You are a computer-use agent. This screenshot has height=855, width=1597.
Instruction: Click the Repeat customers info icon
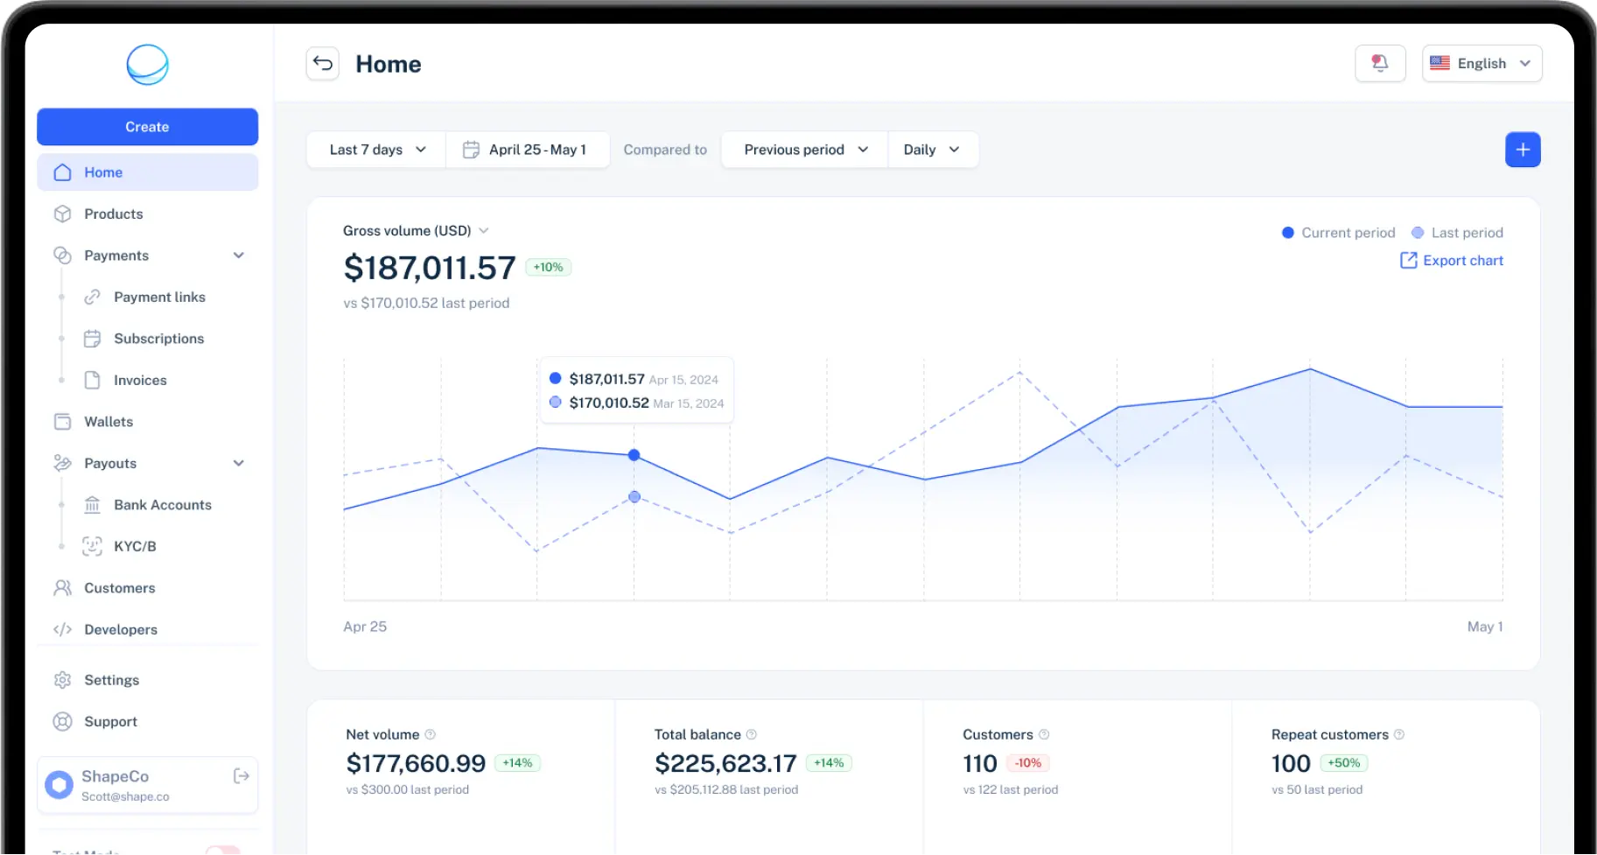tap(1398, 735)
